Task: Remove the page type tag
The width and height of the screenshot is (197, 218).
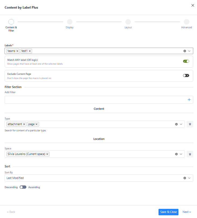Action: pos(37,124)
